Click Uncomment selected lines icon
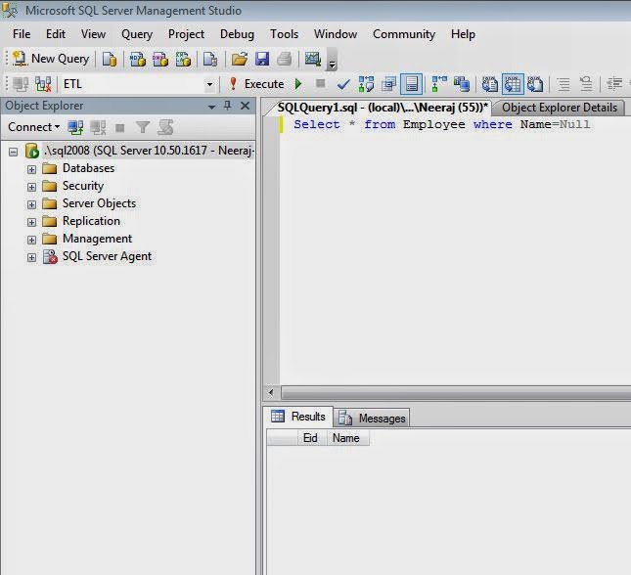This screenshot has height=575, width=631. 586,84
